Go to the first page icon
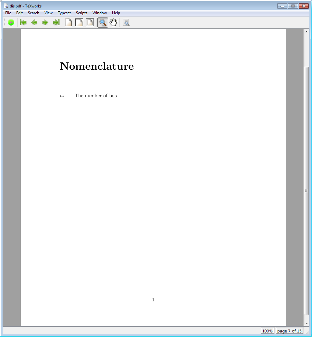 point(23,22)
